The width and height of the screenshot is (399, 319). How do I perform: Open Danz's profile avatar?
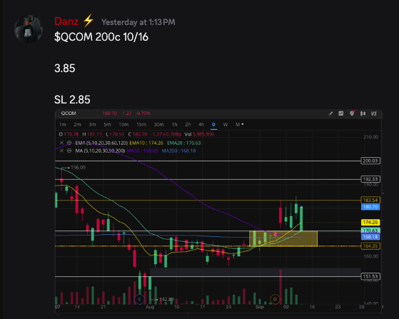pyautogui.click(x=29, y=29)
